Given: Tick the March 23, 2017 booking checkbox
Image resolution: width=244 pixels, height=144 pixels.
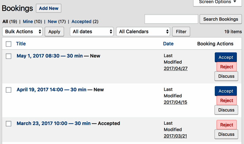Looking at the screenshot, I should (9, 124).
